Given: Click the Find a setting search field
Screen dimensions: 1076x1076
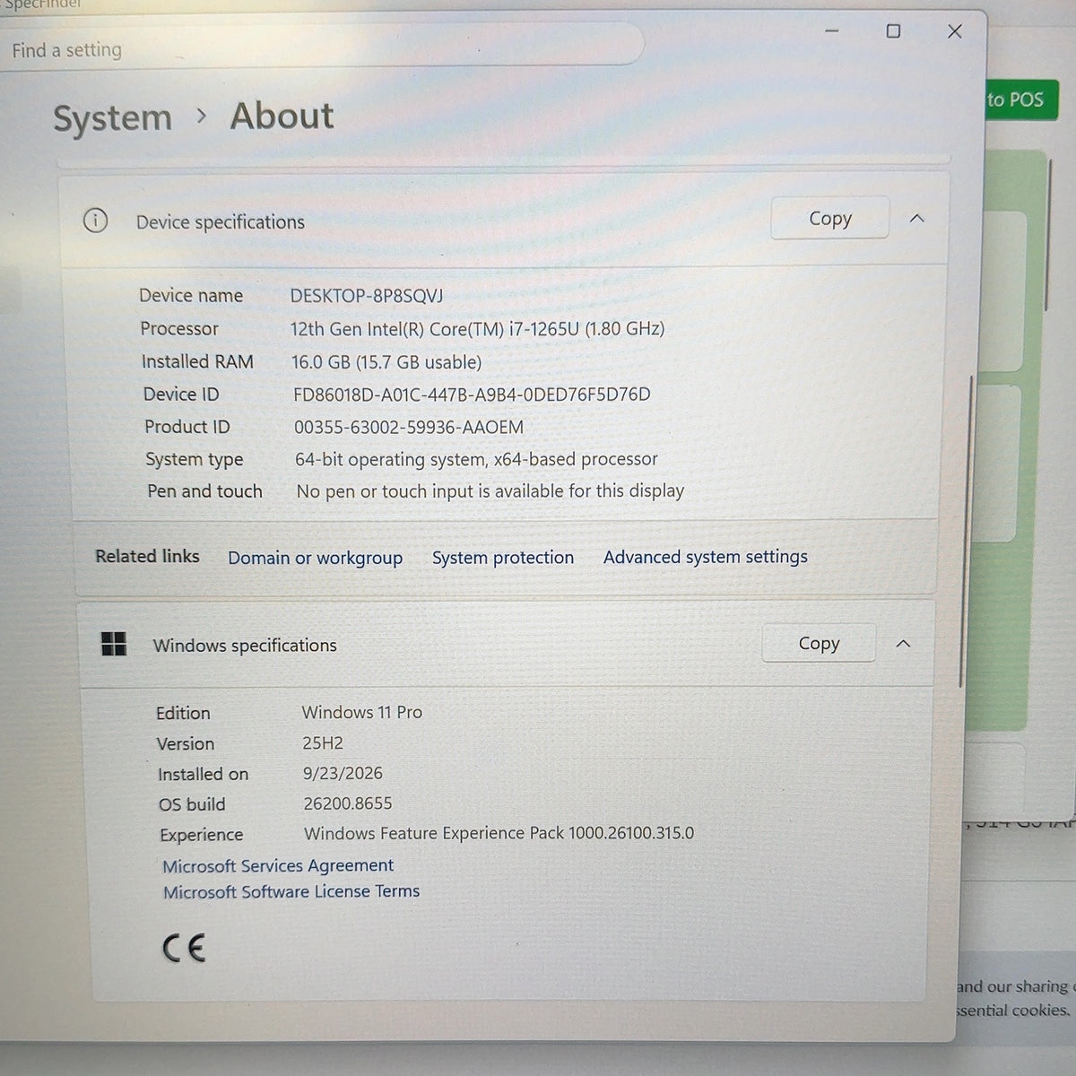Looking at the screenshot, I should coord(321,47).
